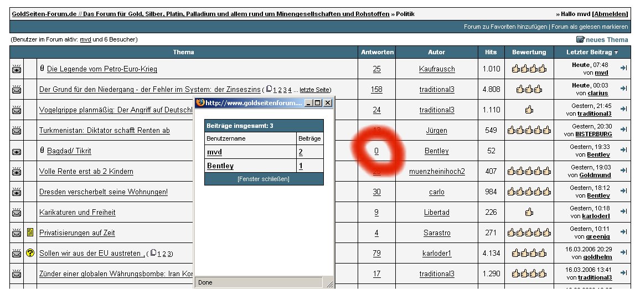Go to last post arrow for Dresden thread
The image size is (635, 289).
[623, 191]
